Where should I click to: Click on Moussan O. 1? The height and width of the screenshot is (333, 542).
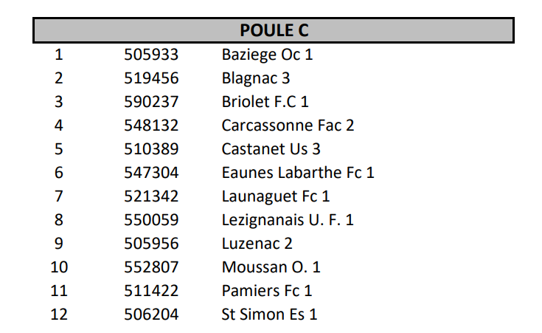(271, 267)
